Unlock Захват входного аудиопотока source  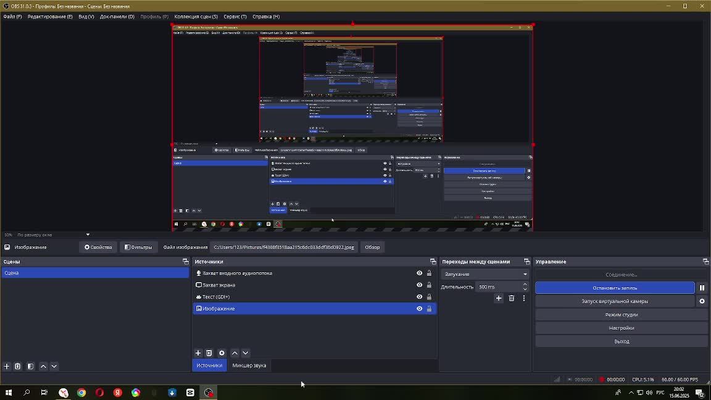[x=429, y=273]
